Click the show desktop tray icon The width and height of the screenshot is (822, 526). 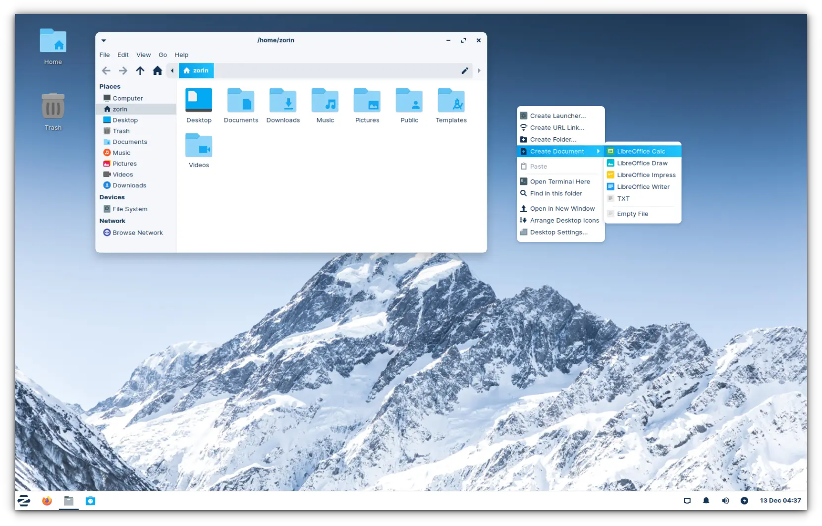click(x=687, y=501)
